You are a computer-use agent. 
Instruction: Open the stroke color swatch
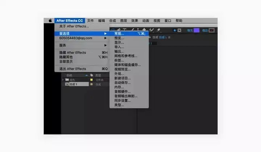(x=212, y=30)
